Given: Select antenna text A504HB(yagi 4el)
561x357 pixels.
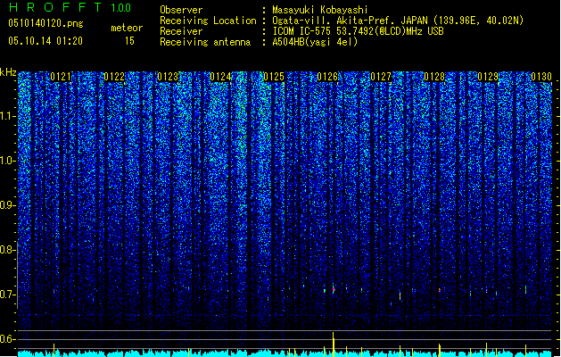Looking at the screenshot, I should point(315,42).
